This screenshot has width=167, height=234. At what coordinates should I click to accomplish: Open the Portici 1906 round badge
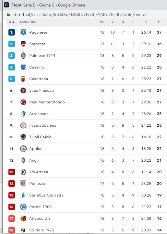click(x=23, y=207)
